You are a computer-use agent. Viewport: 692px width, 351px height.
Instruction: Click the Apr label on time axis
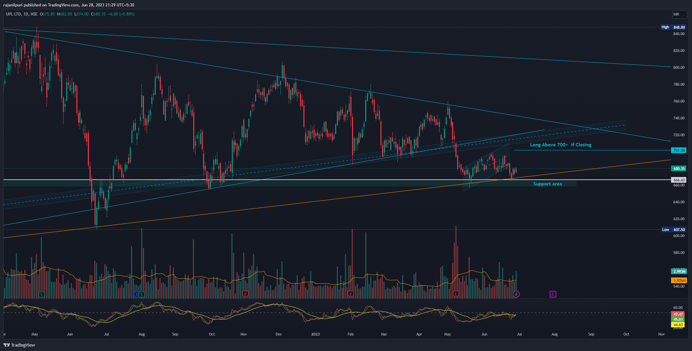(419, 334)
